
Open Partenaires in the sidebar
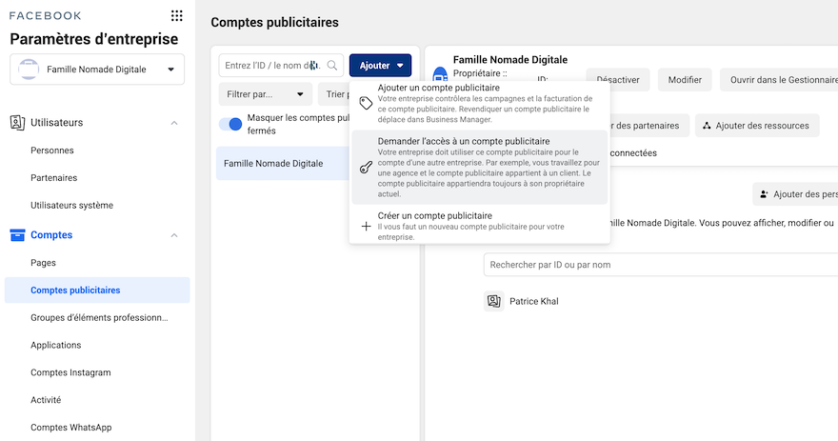[53, 177]
